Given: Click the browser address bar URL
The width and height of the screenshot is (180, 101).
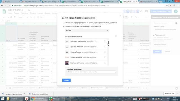Looking at the screenshot, I should click(x=67, y=6).
